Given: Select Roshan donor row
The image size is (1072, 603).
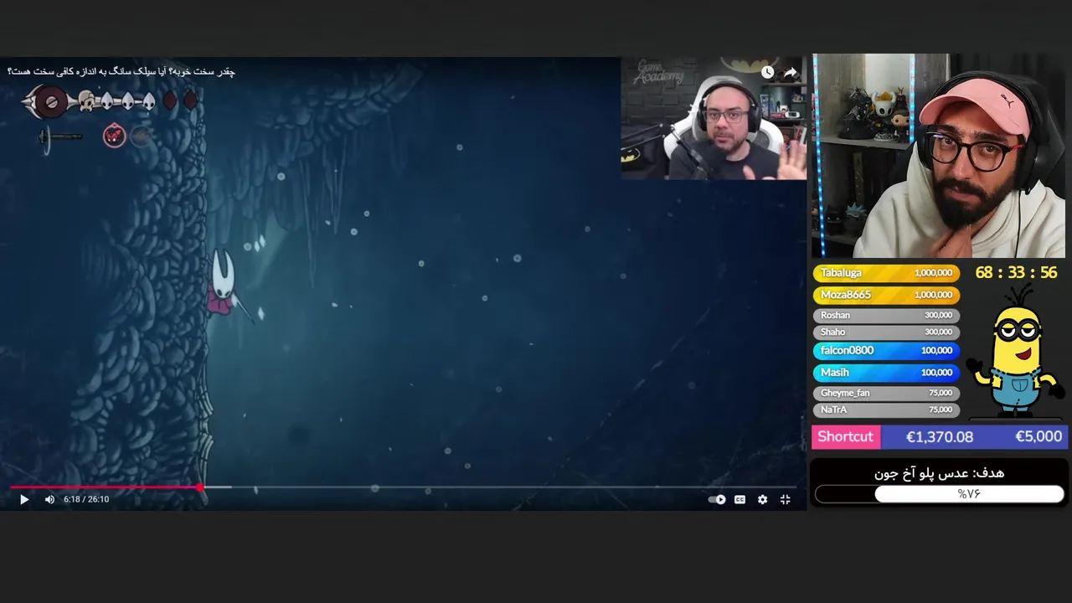Looking at the screenshot, I should (886, 315).
